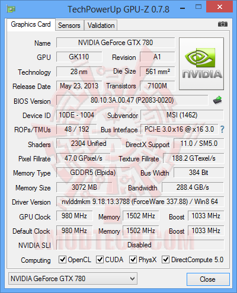Click the GPU-Z title bar app icon
Screen dimensions: 237x293
tap(11, 9)
